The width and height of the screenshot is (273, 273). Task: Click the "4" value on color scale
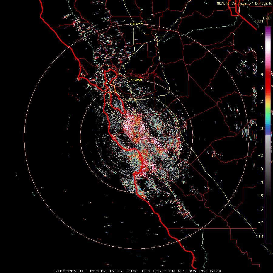(x=262, y=75)
